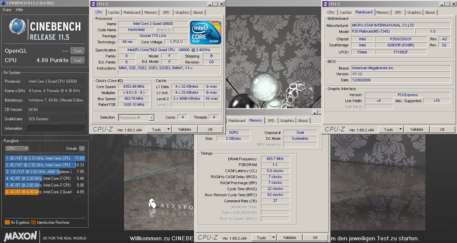Screen dimensions: 457x243
Task: Click the CPU-Z icon in left window title bar
Action: [94, 4]
